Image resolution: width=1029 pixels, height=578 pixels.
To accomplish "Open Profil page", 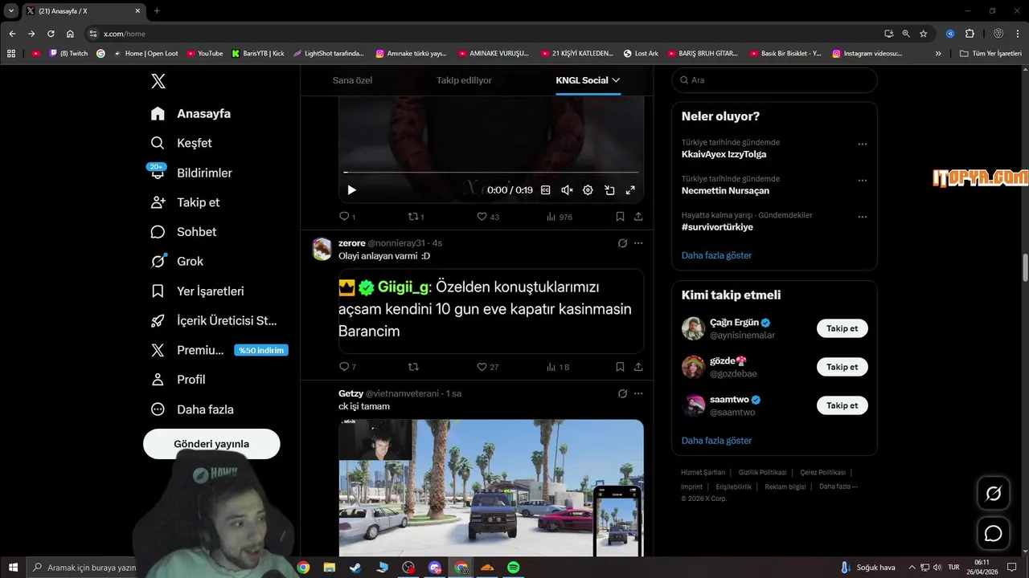I will [x=178, y=380].
